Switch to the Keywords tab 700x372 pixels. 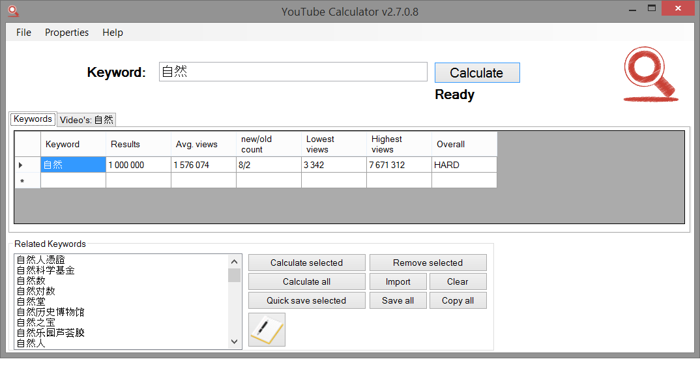point(33,119)
